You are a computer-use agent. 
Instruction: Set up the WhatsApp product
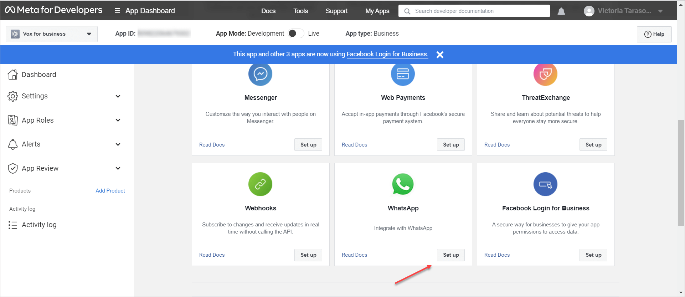point(451,255)
